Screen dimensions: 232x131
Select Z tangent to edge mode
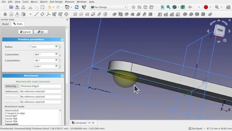[15, 113]
